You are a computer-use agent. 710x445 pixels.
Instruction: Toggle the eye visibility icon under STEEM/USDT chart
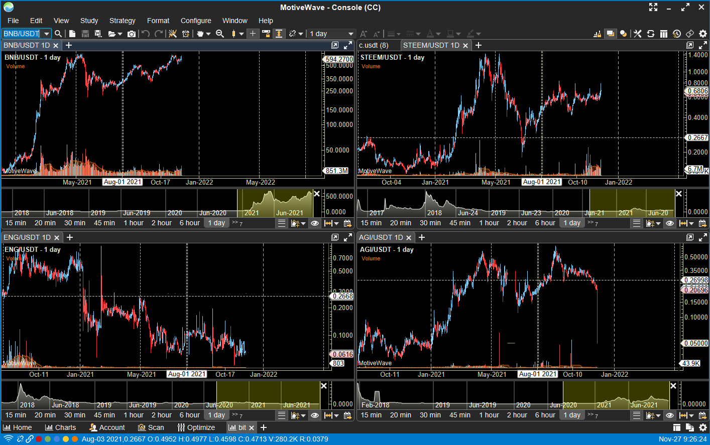click(670, 223)
